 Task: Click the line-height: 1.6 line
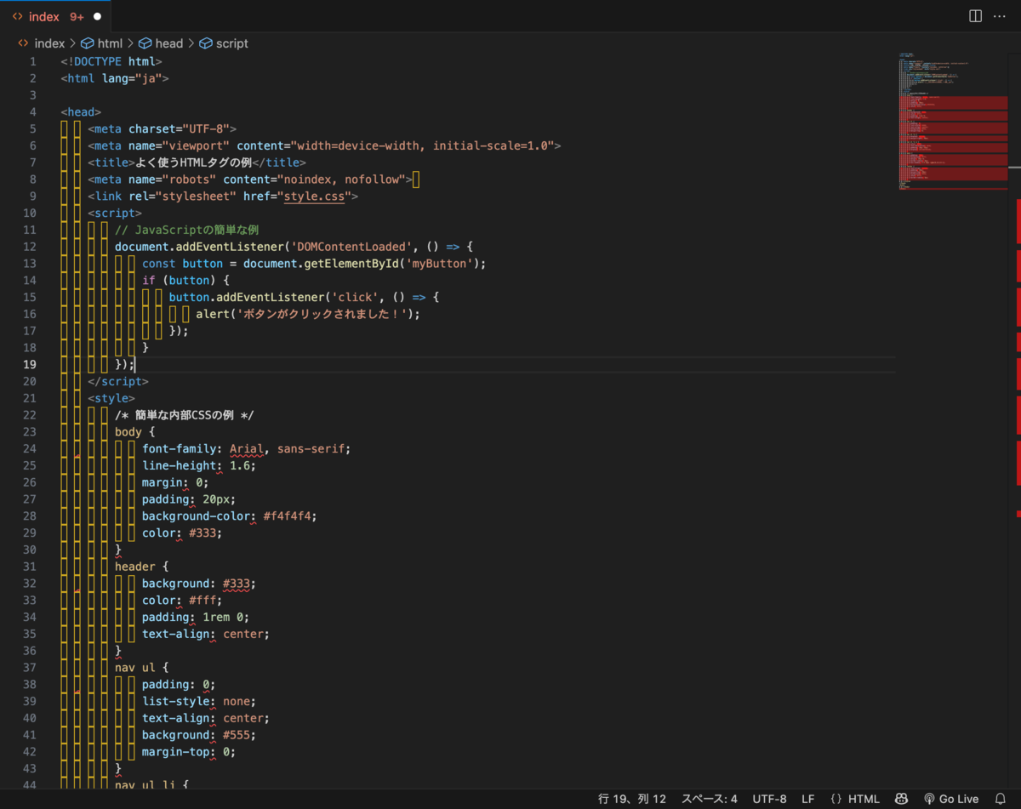(199, 466)
